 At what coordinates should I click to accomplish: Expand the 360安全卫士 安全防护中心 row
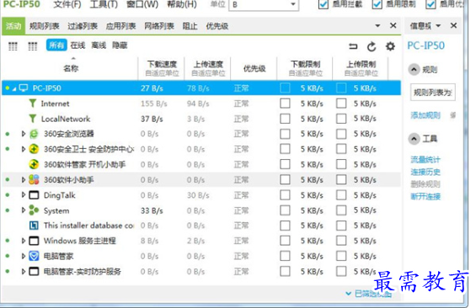[x=24, y=149]
